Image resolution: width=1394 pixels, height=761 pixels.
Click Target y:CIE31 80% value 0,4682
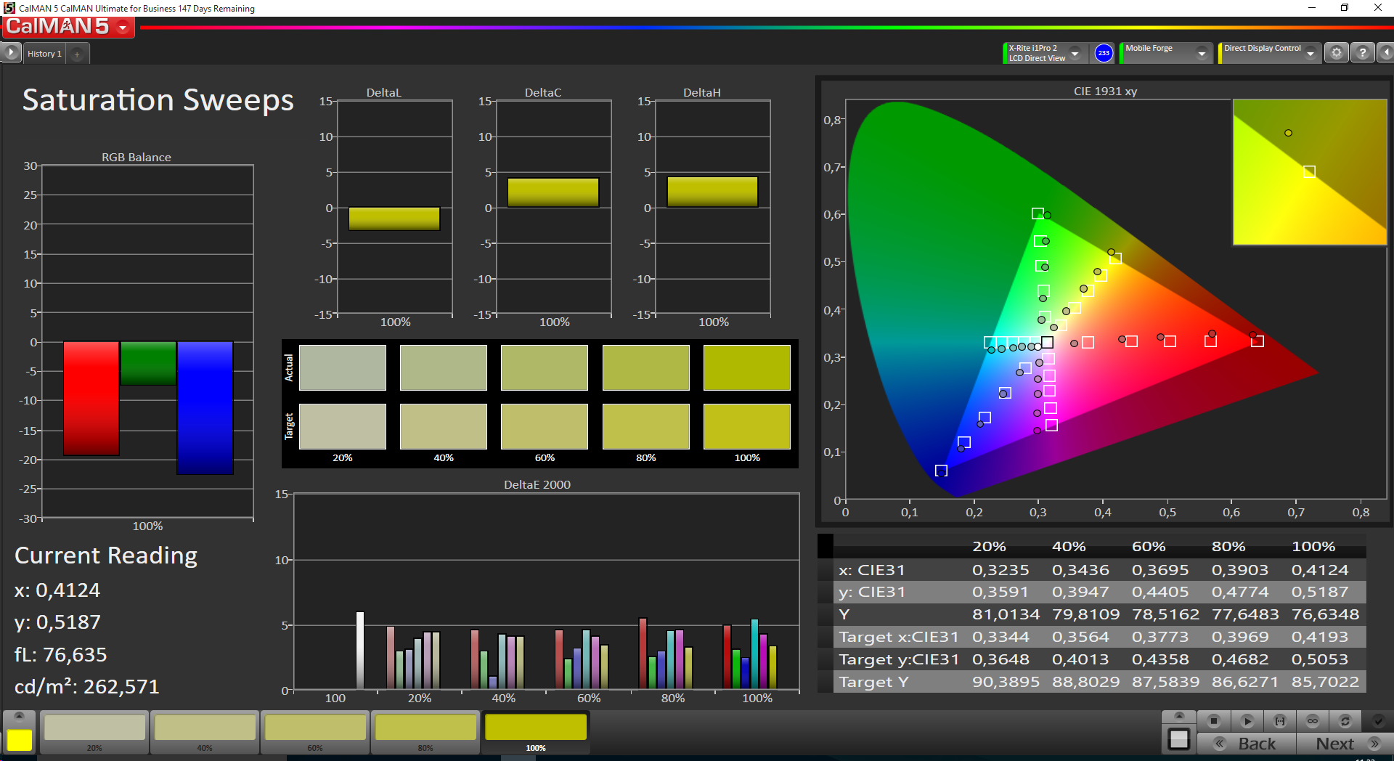click(x=1240, y=659)
